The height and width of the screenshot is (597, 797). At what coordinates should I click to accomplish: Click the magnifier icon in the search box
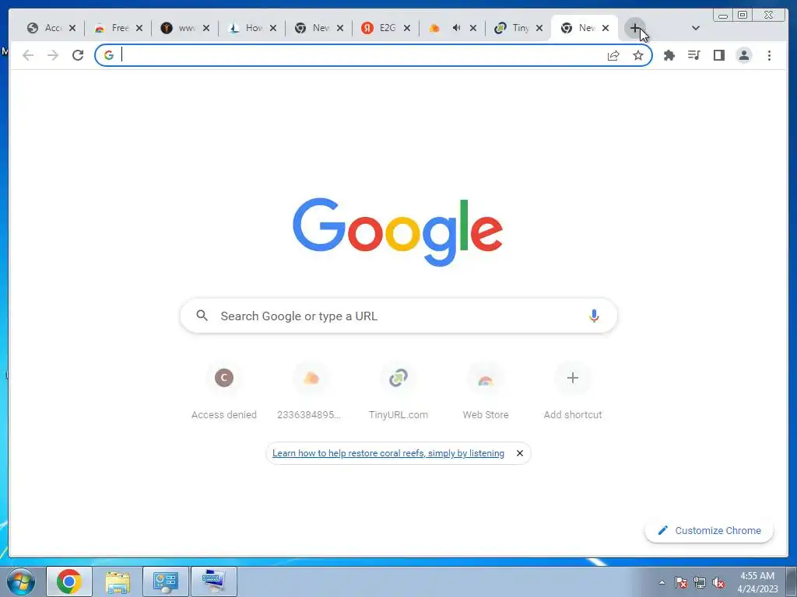[x=202, y=316]
